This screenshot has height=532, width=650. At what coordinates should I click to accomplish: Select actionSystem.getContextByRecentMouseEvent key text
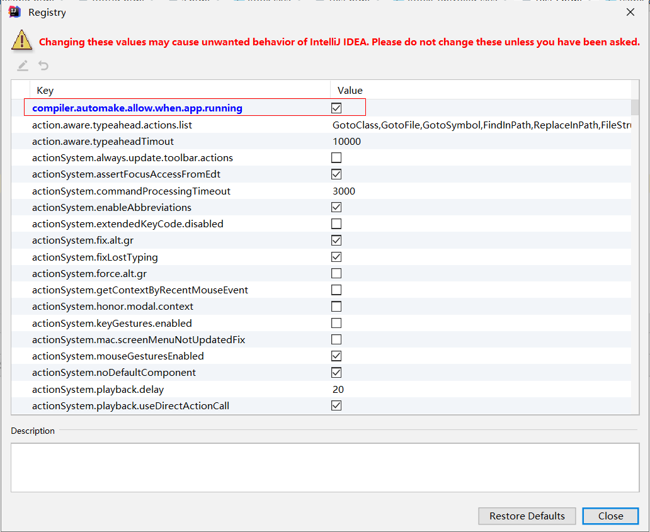pyautogui.click(x=140, y=290)
